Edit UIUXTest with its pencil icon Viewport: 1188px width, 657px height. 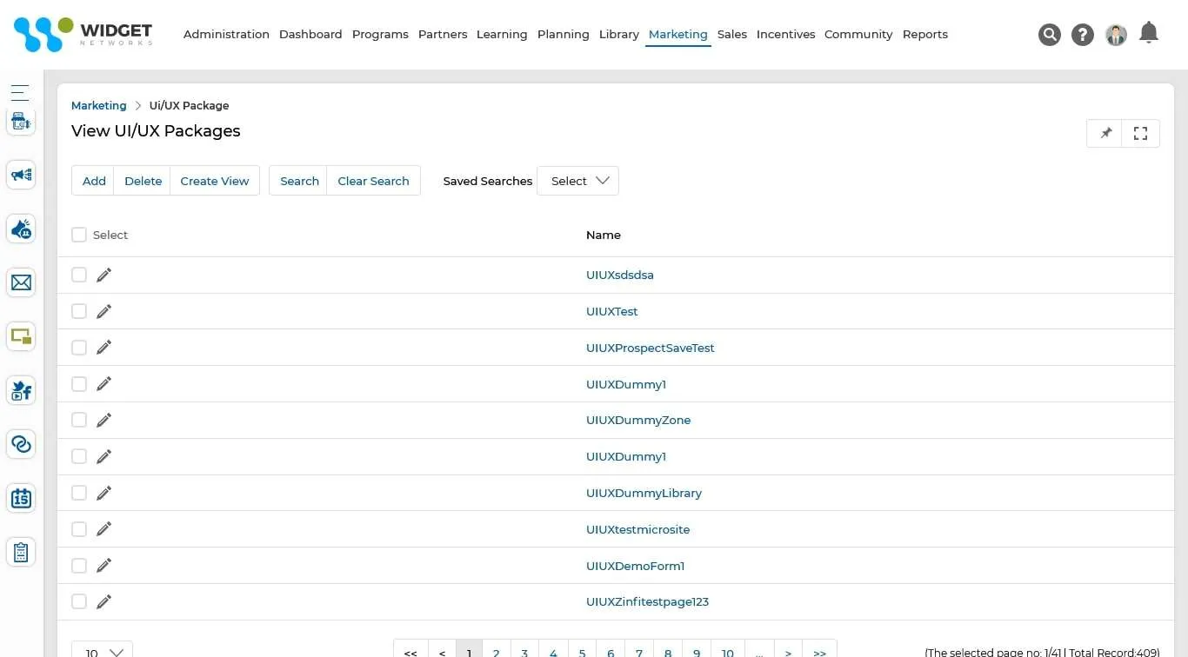(103, 310)
